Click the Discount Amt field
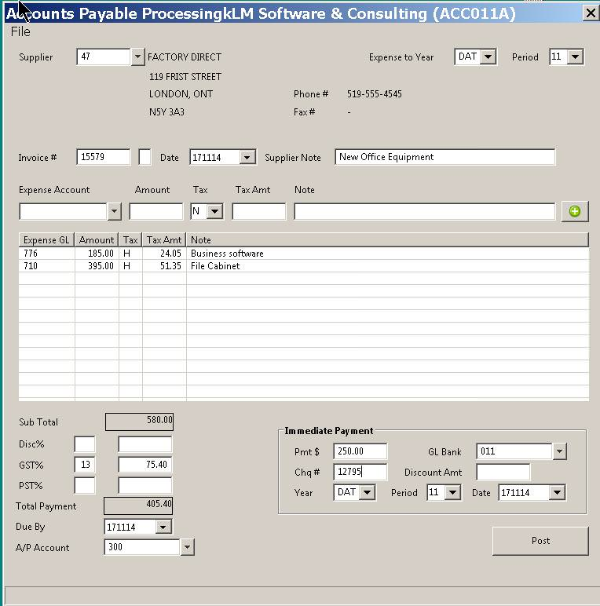The height and width of the screenshot is (606, 600). point(503,472)
